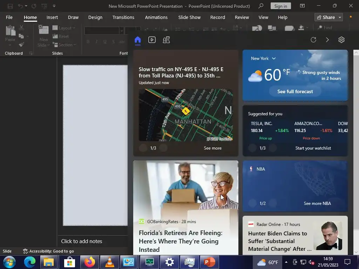Expand the Paste options arrow
Screen dimensions: 359x269
[10, 45]
